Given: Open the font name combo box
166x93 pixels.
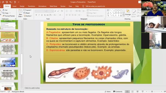Looking at the screenshot, I should coord(41,11).
